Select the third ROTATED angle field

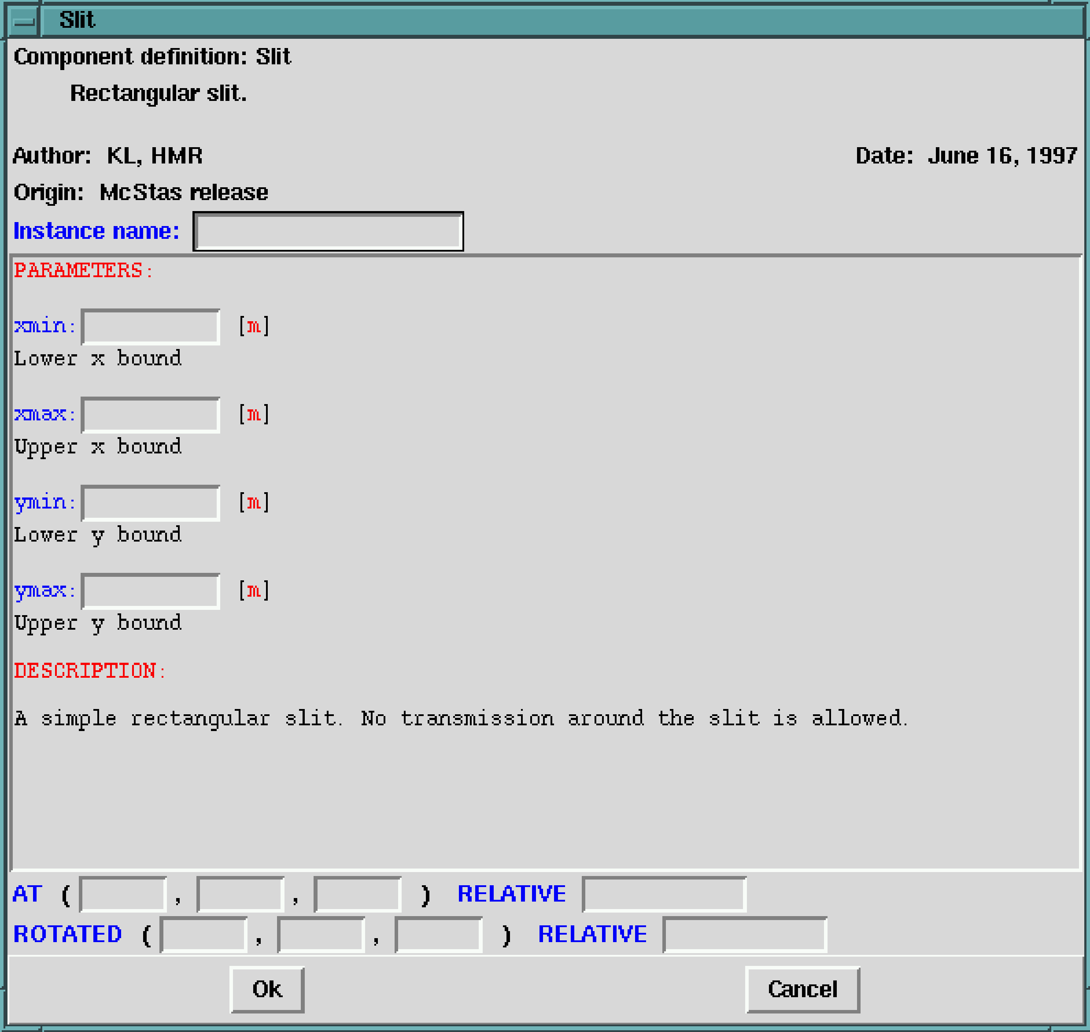(439, 934)
